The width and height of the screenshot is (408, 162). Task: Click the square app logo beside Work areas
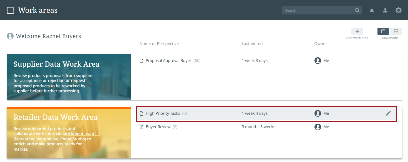(x=10, y=11)
